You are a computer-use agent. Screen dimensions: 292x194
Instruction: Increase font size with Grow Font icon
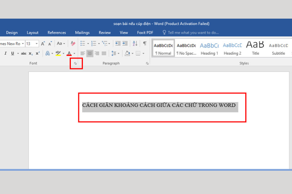(43, 43)
